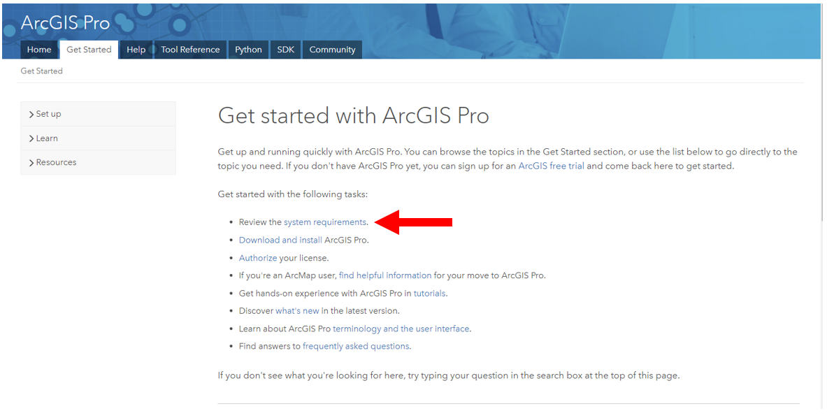The height and width of the screenshot is (418, 827).
Task: Open the system requirements link
Action: pos(325,222)
